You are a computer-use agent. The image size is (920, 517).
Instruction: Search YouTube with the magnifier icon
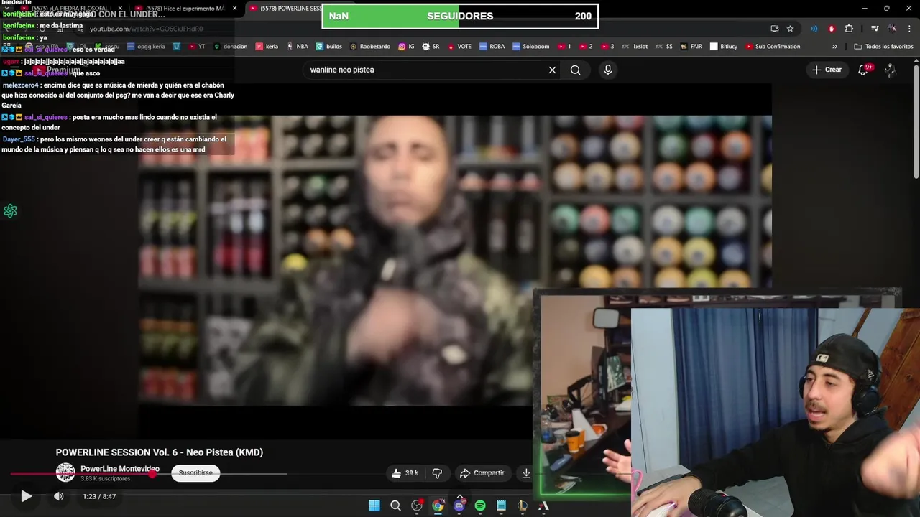[575, 70]
